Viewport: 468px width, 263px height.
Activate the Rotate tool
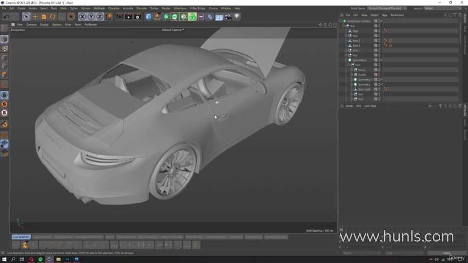tap(53, 17)
